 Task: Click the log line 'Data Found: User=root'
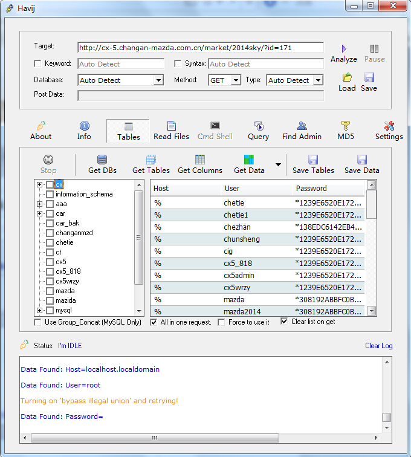pos(60,385)
